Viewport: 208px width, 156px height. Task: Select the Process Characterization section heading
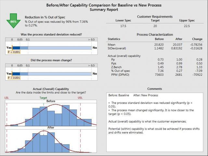(x=154, y=34)
